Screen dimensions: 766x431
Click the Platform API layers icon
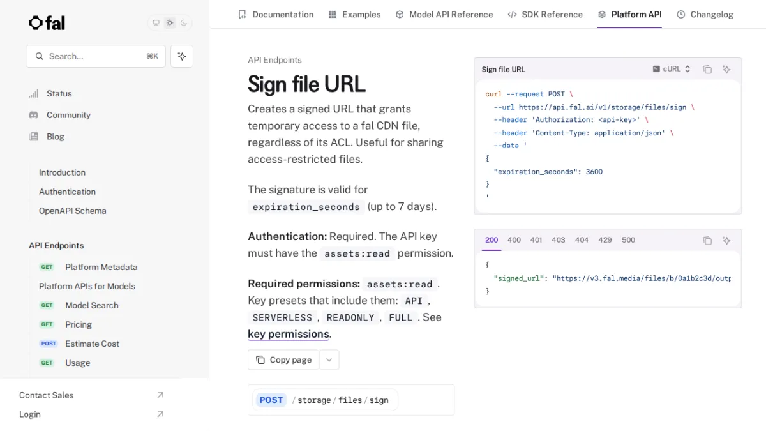pos(602,14)
